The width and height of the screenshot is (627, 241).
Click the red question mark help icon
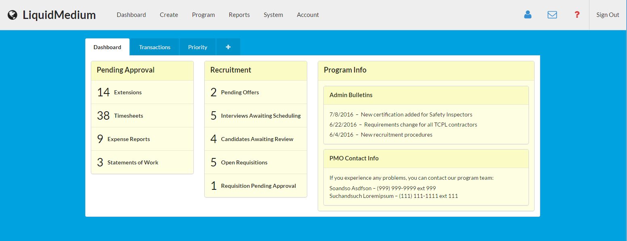577,15
